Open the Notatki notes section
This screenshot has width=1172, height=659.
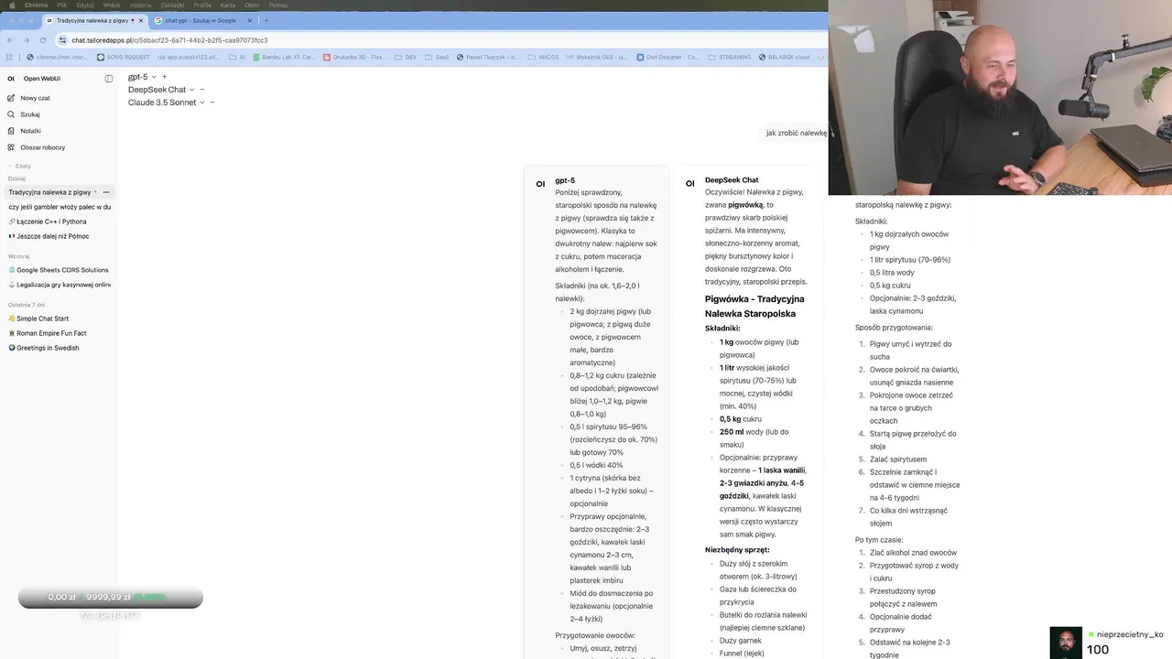pos(29,131)
